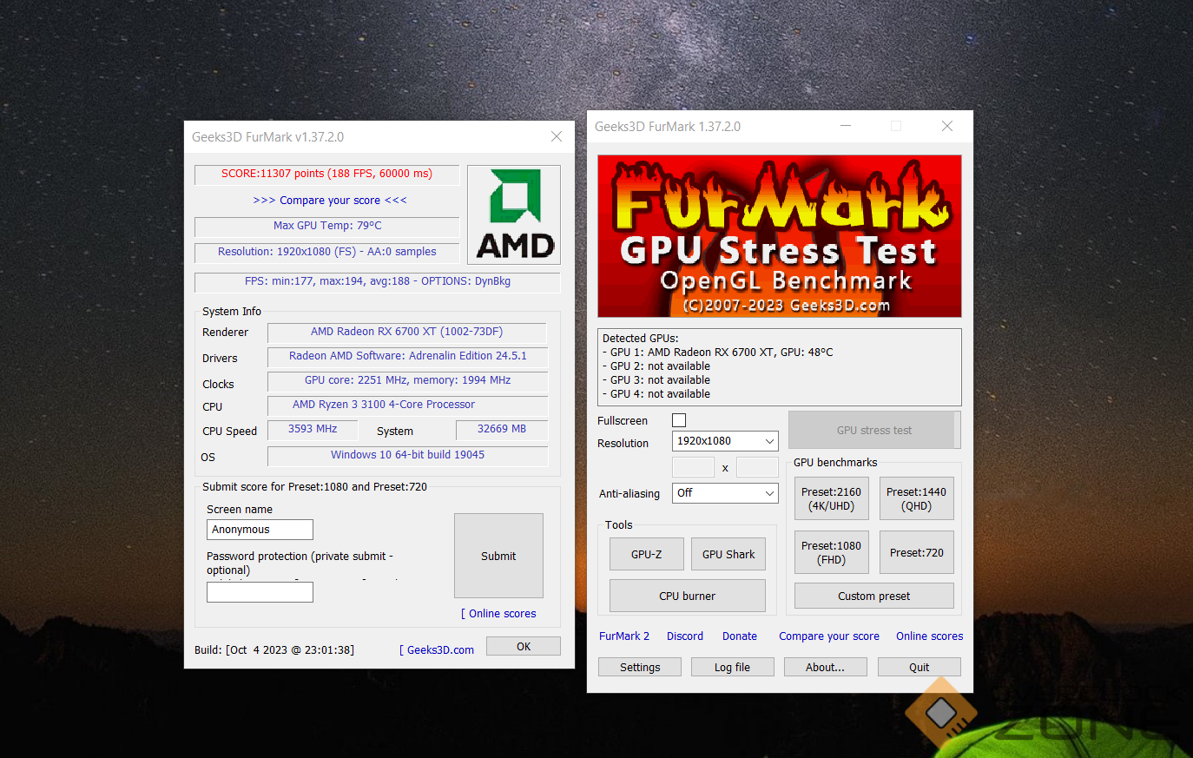The width and height of the screenshot is (1193, 758).
Task: Open the About... button
Action: click(x=826, y=667)
